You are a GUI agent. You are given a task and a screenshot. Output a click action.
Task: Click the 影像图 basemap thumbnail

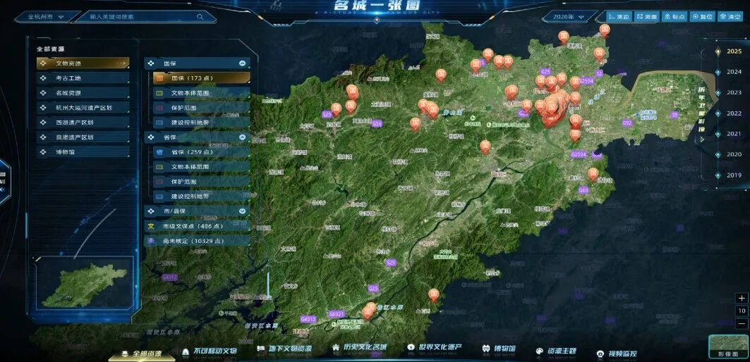tap(728, 347)
